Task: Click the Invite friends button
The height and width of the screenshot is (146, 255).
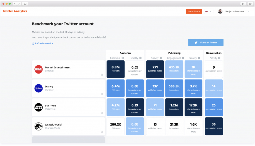Action: pyautogui.click(x=194, y=11)
